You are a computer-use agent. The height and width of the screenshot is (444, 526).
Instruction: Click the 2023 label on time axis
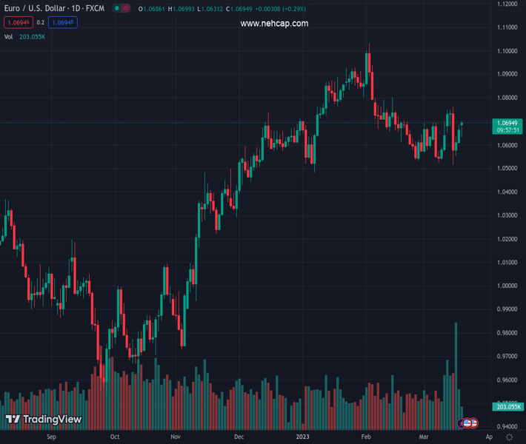(x=303, y=437)
